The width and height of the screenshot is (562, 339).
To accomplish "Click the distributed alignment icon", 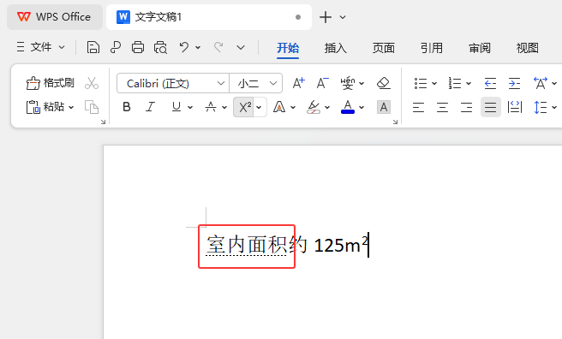I will coord(515,107).
